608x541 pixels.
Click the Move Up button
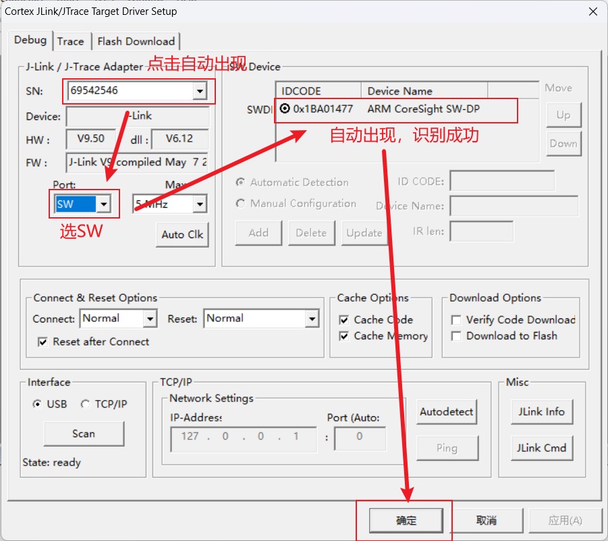[563, 115]
